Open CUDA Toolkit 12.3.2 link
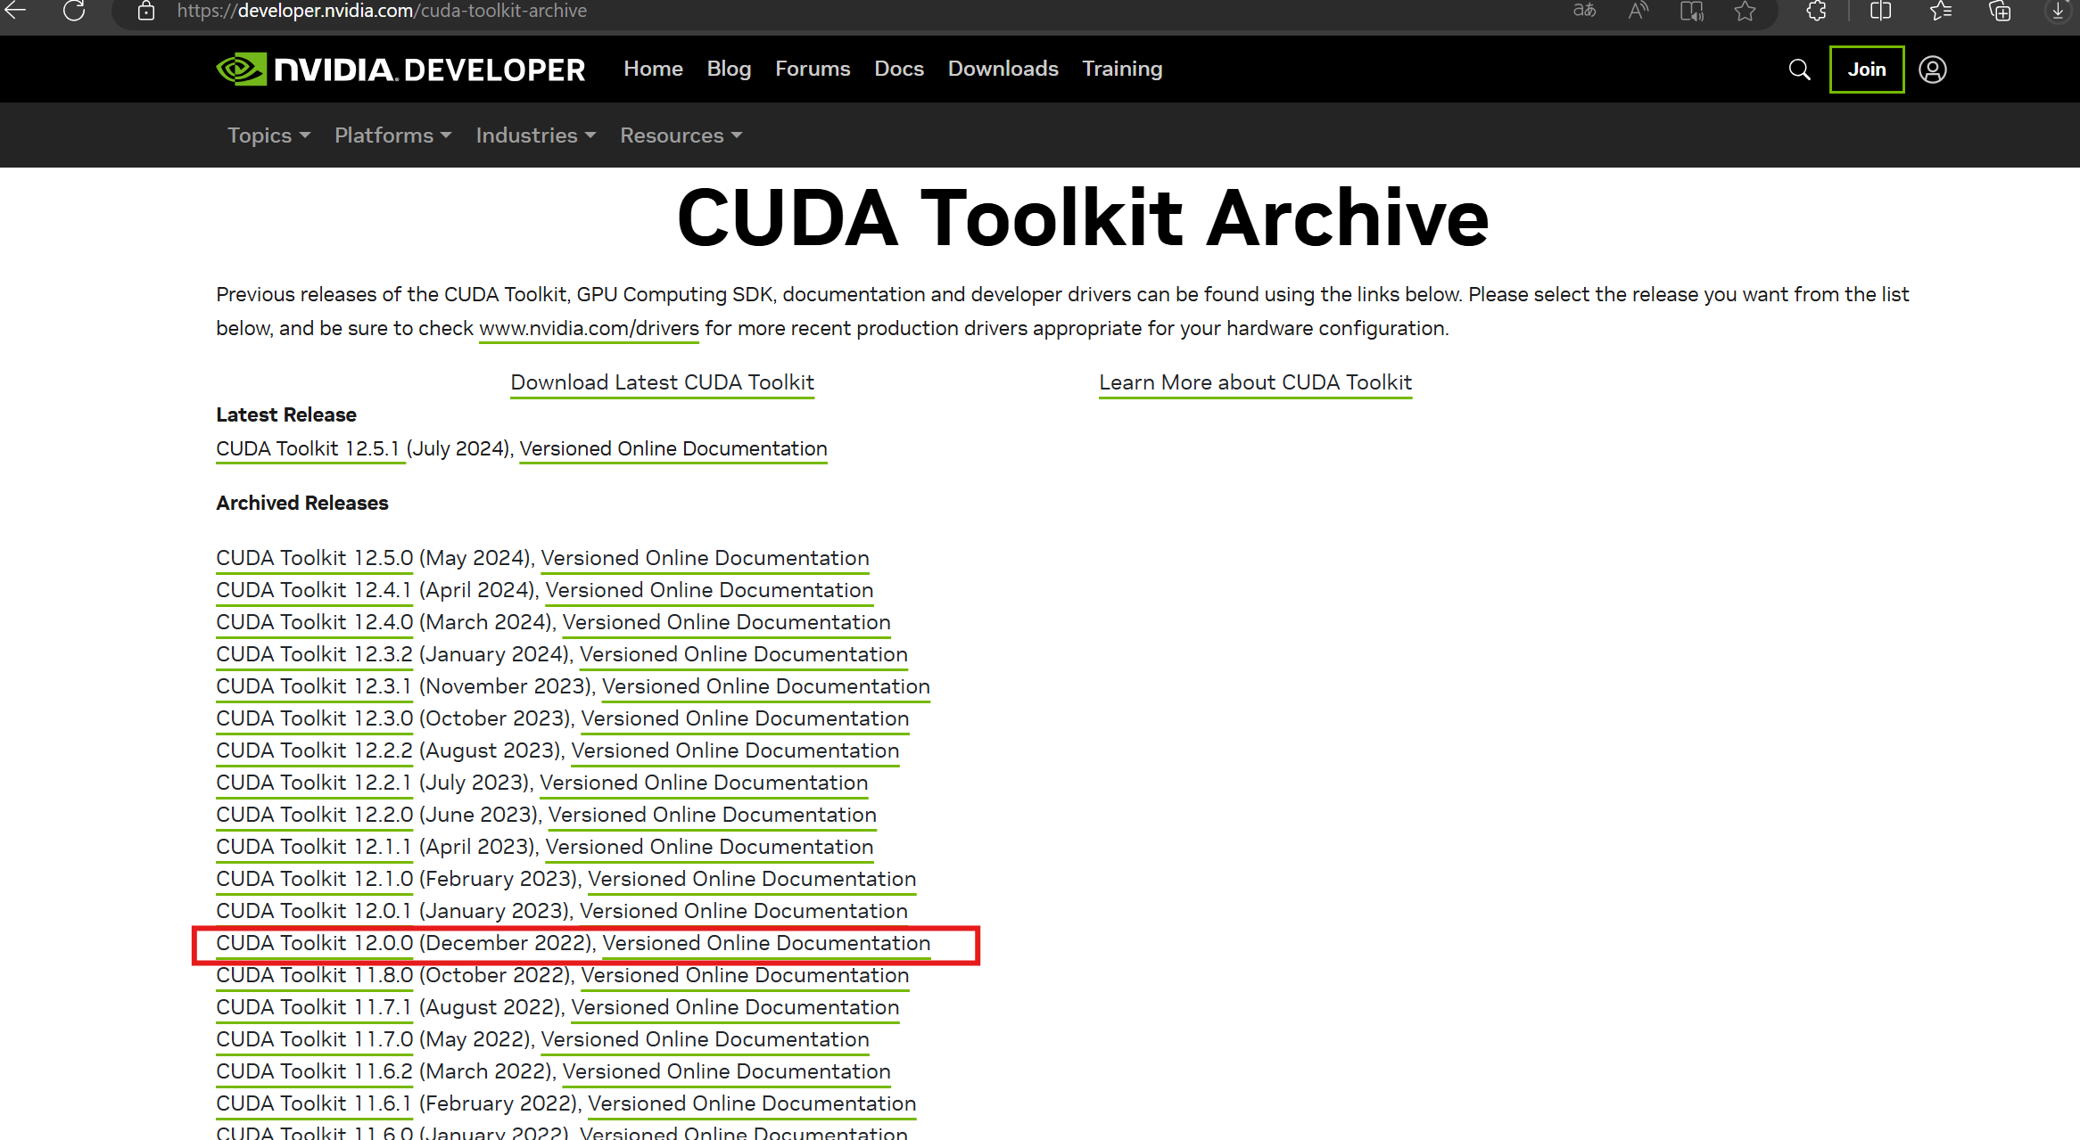Viewport: 2080px width, 1140px height. pyautogui.click(x=315, y=654)
